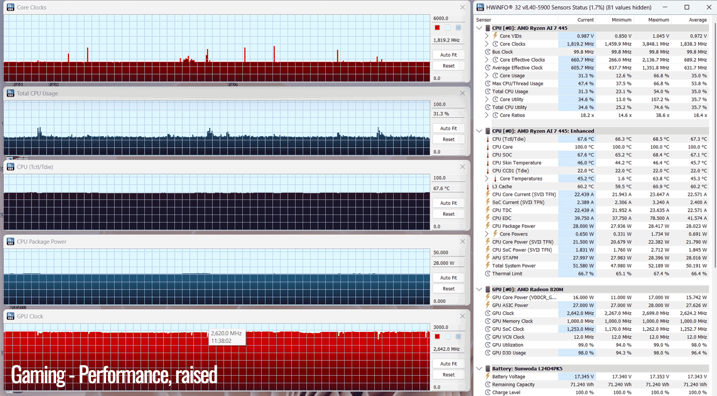Click the lightning icon beside CPU EDC
Image resolution: width=717 pixels, height=396 pixels.
(x=488, y=218)
